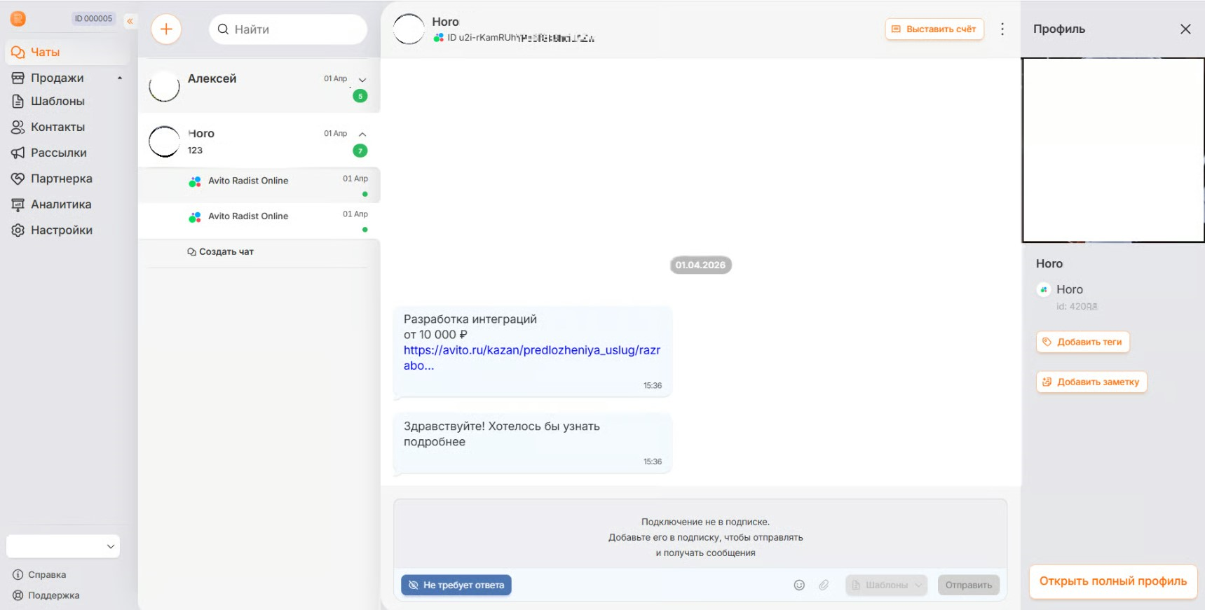The image size is (1205, 610).
Task: Click Добавить заметку button
Action: point(1091,382)
